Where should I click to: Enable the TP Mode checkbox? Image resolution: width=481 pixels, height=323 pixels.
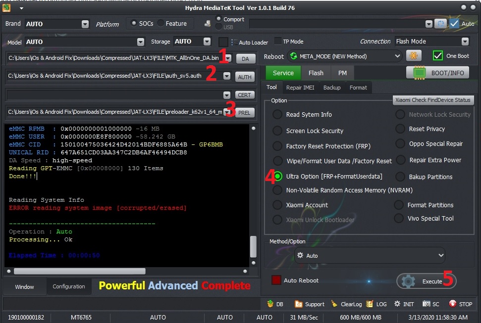point(278,41)
